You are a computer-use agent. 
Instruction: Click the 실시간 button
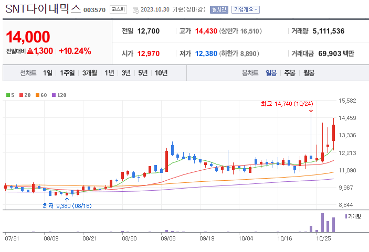(219, 9)
